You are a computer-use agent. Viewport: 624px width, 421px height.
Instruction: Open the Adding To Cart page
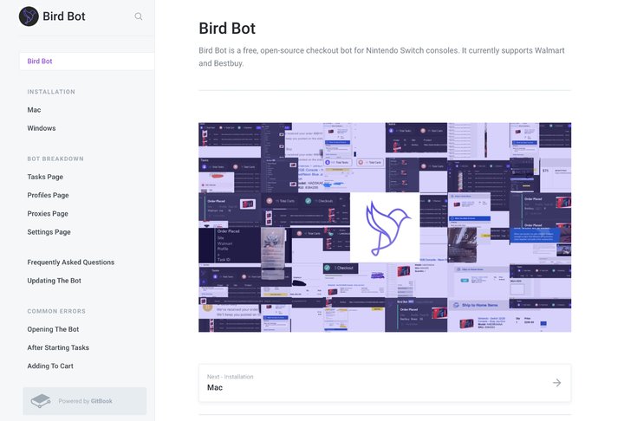click(x=50, y=366)
